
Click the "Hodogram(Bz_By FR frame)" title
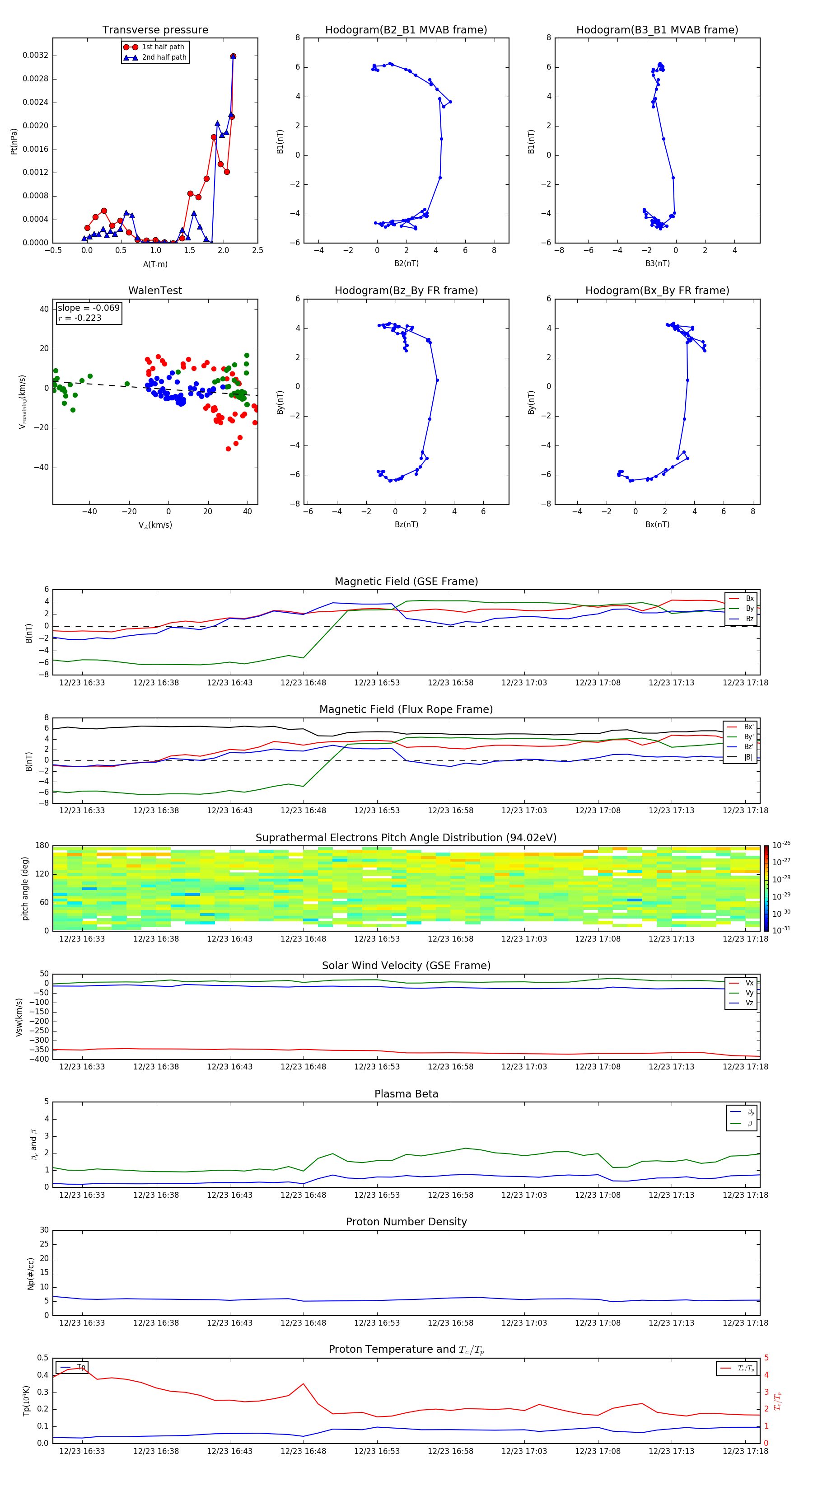click(x=406, y=291)
